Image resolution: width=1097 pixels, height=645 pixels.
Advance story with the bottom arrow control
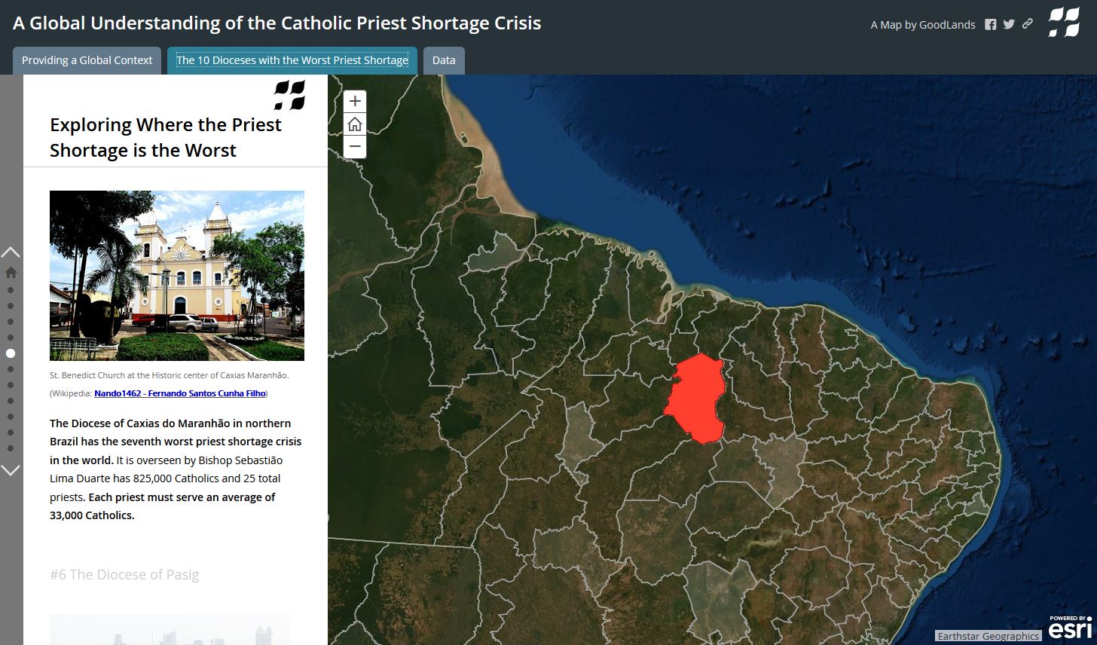10,470
